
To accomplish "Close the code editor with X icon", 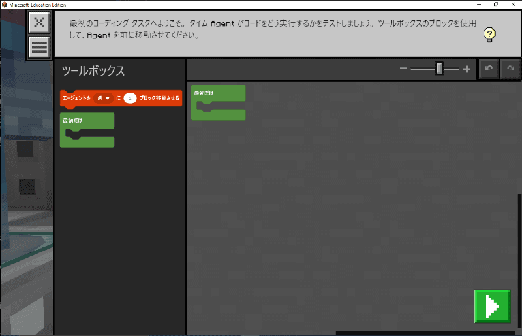I will point(39,22).
